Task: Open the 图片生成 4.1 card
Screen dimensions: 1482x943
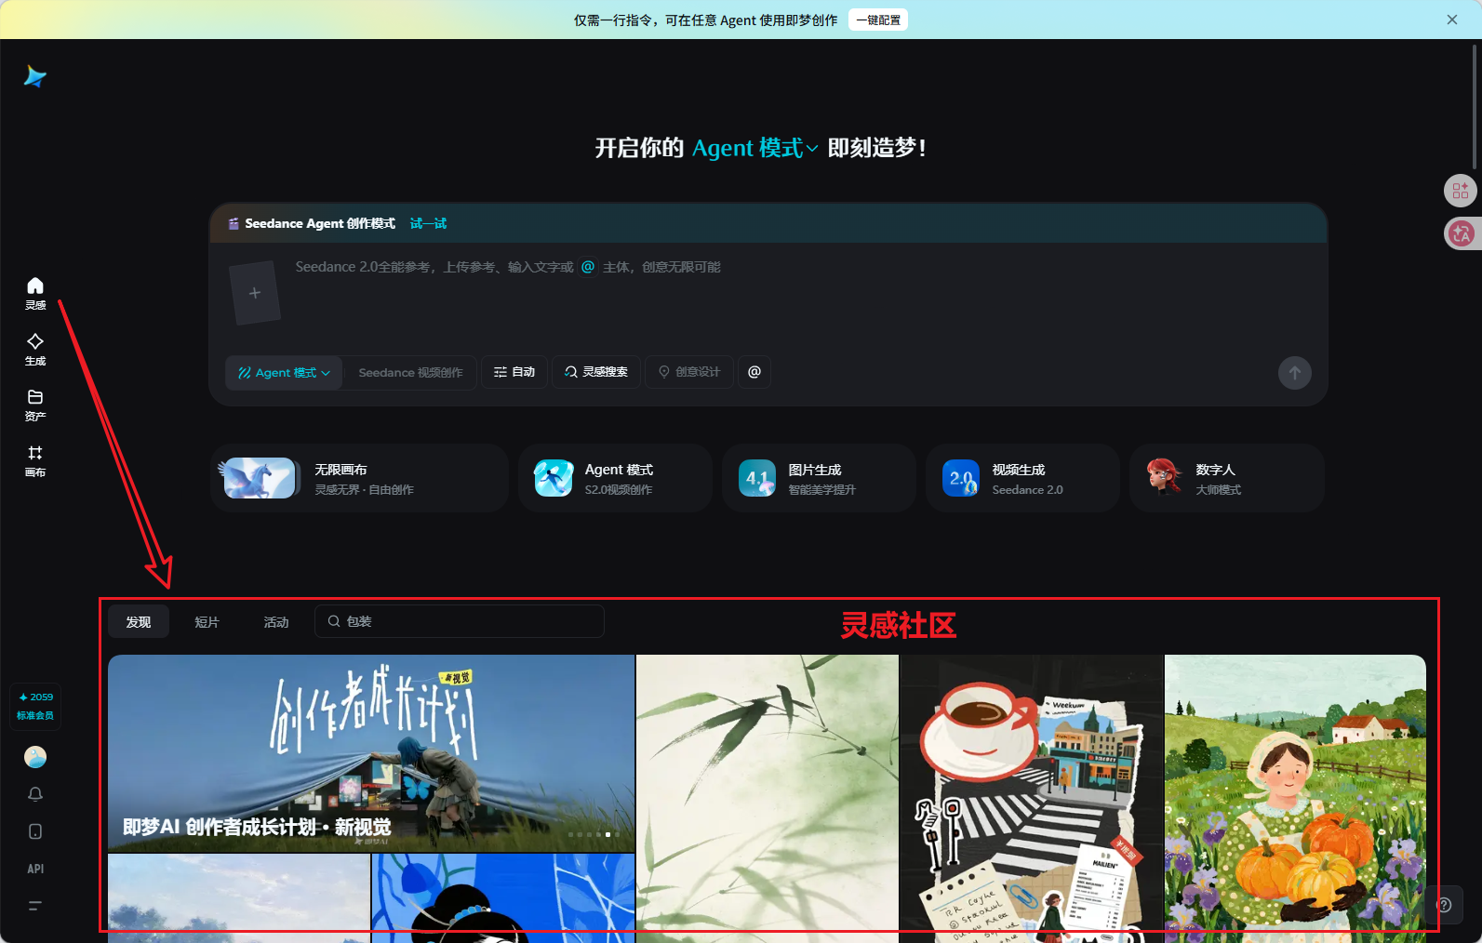Action: pyautogui.click(x=819, y=478)
